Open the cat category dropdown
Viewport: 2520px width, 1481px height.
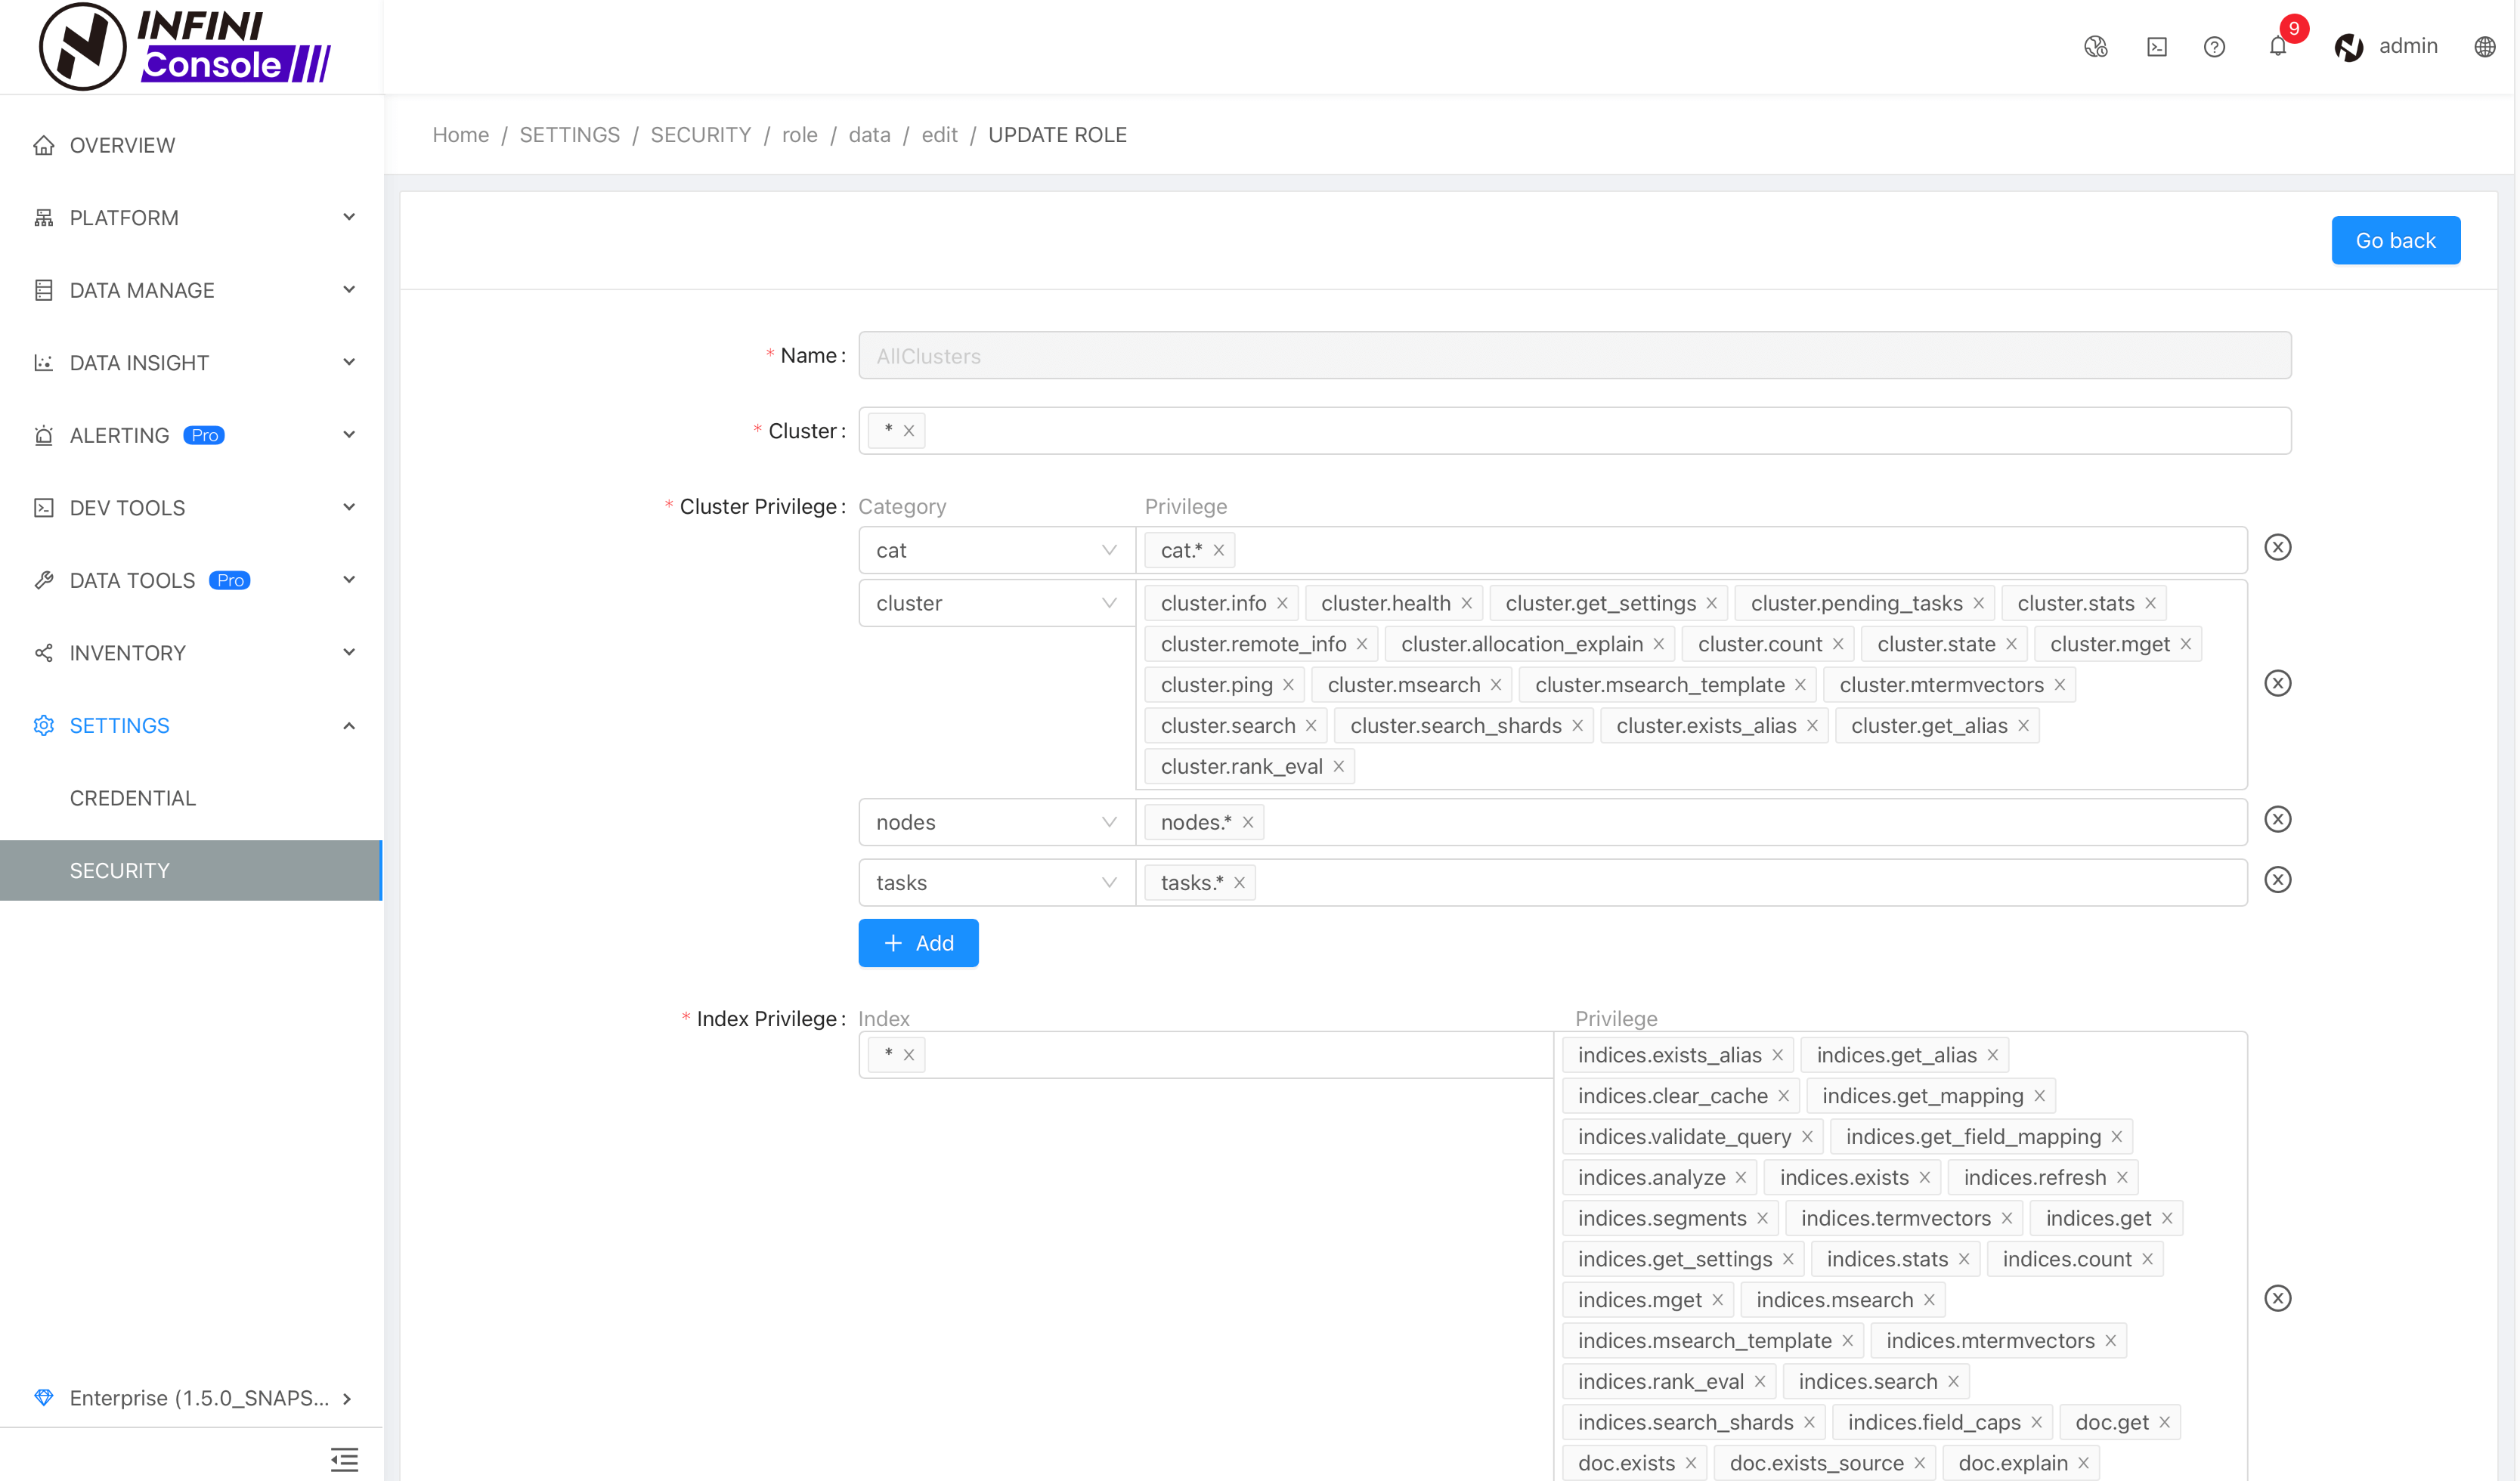point(996,550)
